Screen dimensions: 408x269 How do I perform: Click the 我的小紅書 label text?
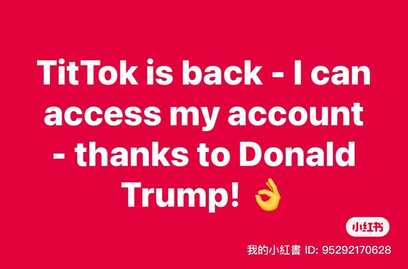(x=274, y=250)
